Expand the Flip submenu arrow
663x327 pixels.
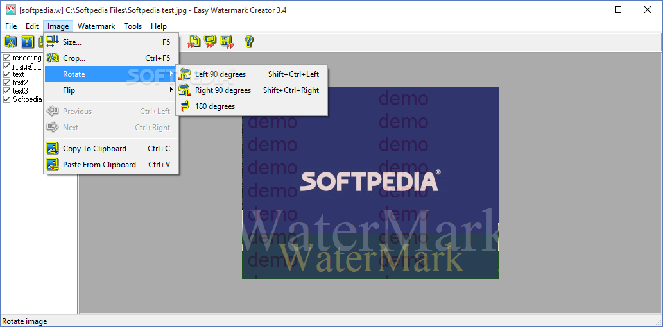click(x=171, y=90)
